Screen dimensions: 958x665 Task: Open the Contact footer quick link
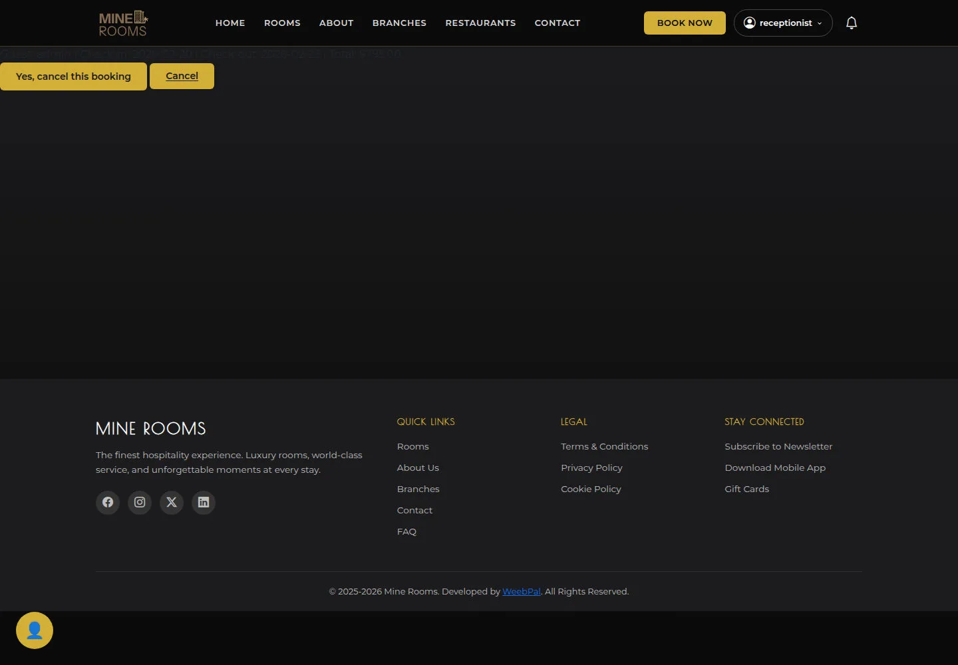(414, 510)
